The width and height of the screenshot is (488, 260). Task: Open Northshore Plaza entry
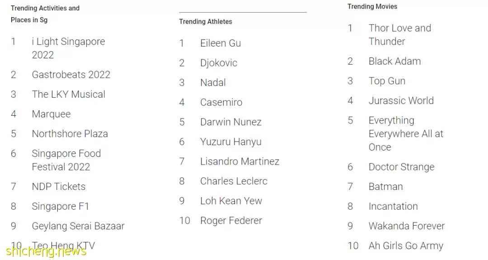point(70,133)
